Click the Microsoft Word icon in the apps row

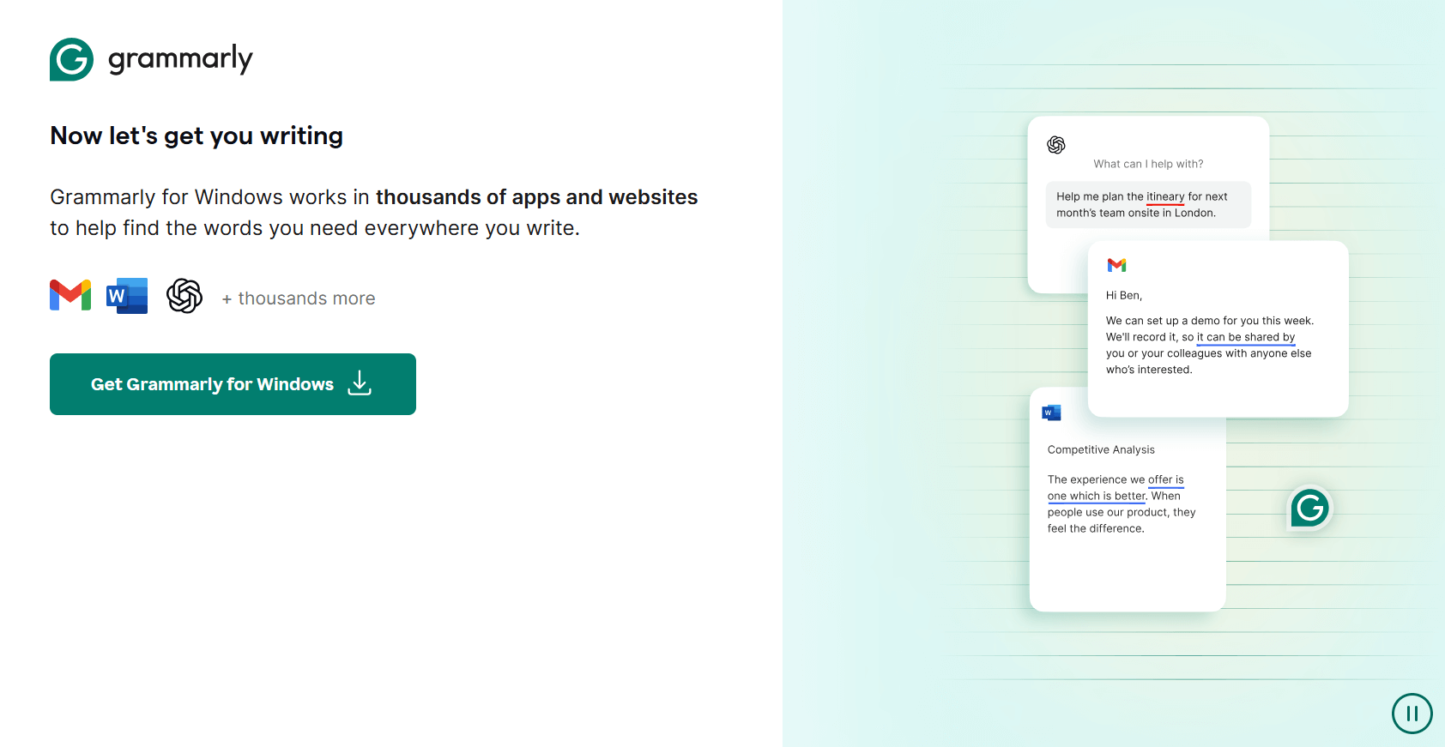tap(127, 296)
